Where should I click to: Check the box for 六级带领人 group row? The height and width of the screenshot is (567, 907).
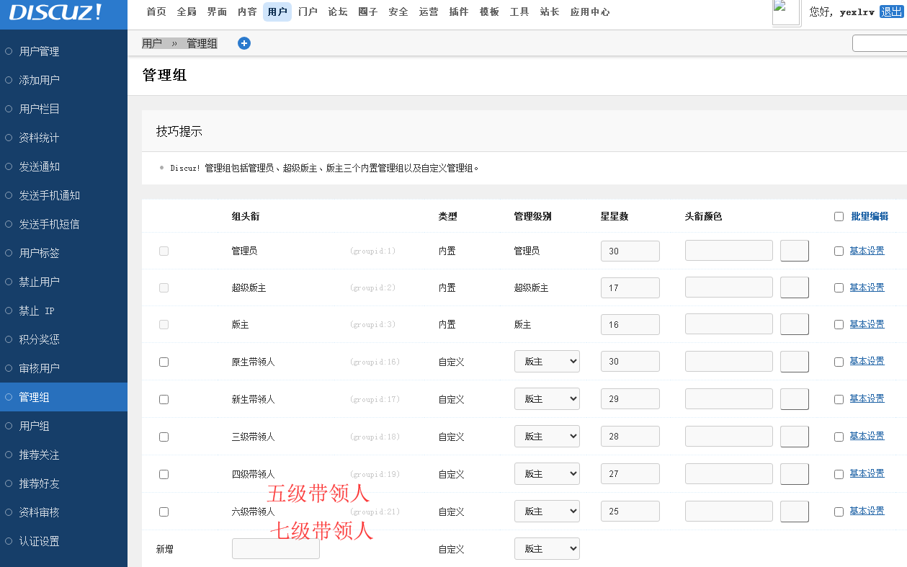[x=164, y=512]
